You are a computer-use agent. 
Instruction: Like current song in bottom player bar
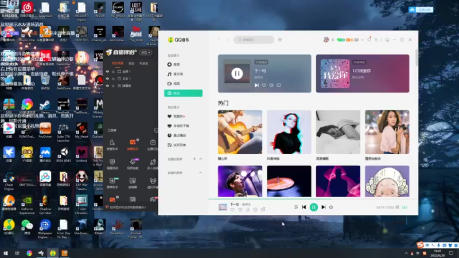(x=232, y=210)
